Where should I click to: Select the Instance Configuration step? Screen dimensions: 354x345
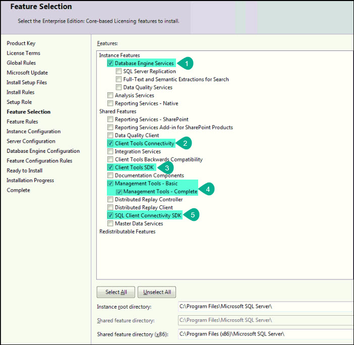(34, 132)
